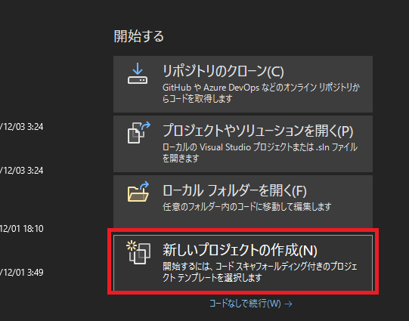Click the 任意のフォルダー内のコード description text
409x321 pixels.
tap(246, 207)
